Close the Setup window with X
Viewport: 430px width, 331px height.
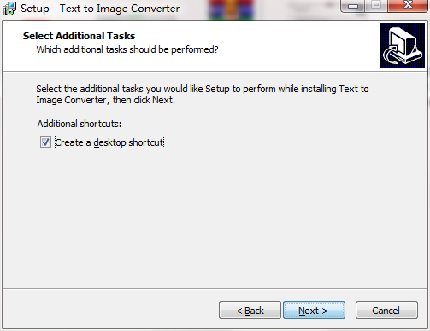(x=408, y=6)
